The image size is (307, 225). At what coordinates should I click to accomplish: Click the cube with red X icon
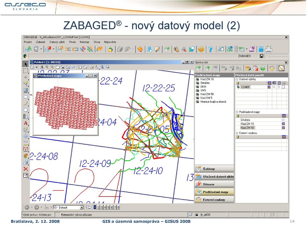48,49
